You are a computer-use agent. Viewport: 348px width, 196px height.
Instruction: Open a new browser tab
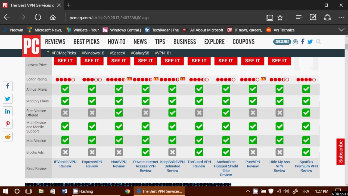tap(69, 5)
